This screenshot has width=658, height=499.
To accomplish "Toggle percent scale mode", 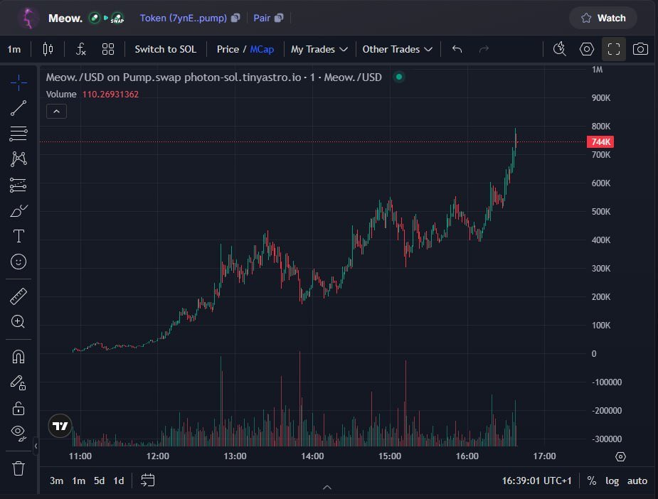I will (x=592, y=481).
